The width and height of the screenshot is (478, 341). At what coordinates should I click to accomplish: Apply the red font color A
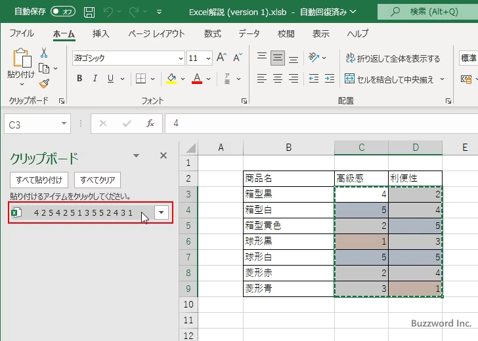197,79
